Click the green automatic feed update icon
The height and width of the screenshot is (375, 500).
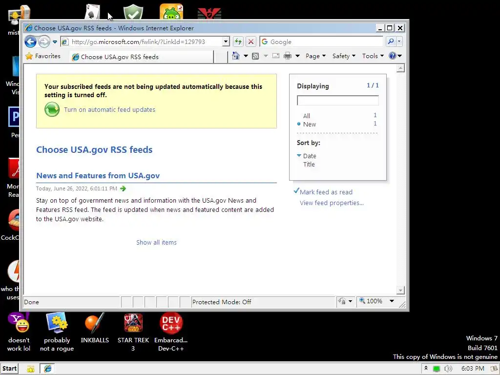point(52,109)
